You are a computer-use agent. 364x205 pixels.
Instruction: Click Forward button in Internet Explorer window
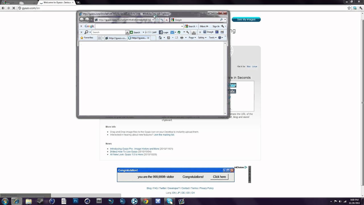point(87,20)
